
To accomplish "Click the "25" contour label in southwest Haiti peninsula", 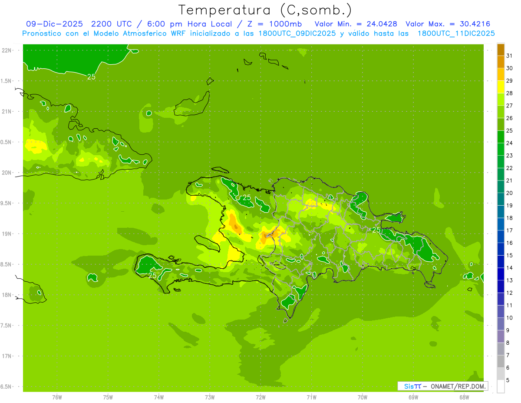I will [x=152, y=276].
